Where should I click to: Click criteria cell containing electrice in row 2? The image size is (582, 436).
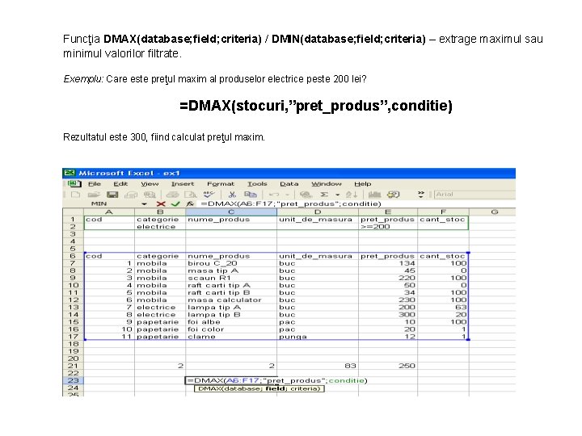160,227
